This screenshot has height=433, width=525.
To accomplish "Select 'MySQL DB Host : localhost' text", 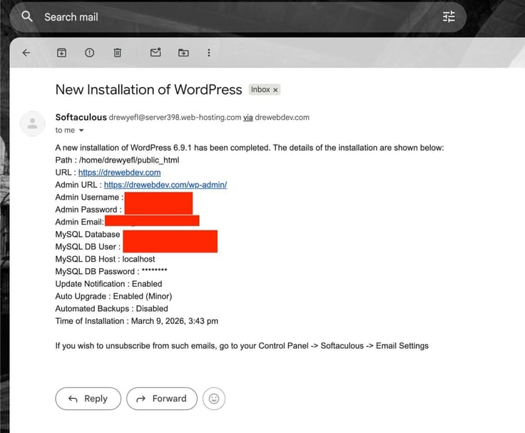I will coord(105,259).
